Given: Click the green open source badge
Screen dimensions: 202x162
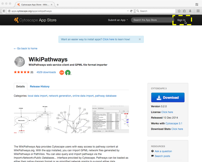Looking at the screenshot, I should [68, 73].
